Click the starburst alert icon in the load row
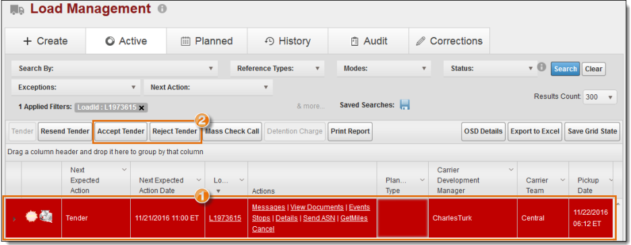The height and width of the screenshot is (245, 631). [32, 217]
